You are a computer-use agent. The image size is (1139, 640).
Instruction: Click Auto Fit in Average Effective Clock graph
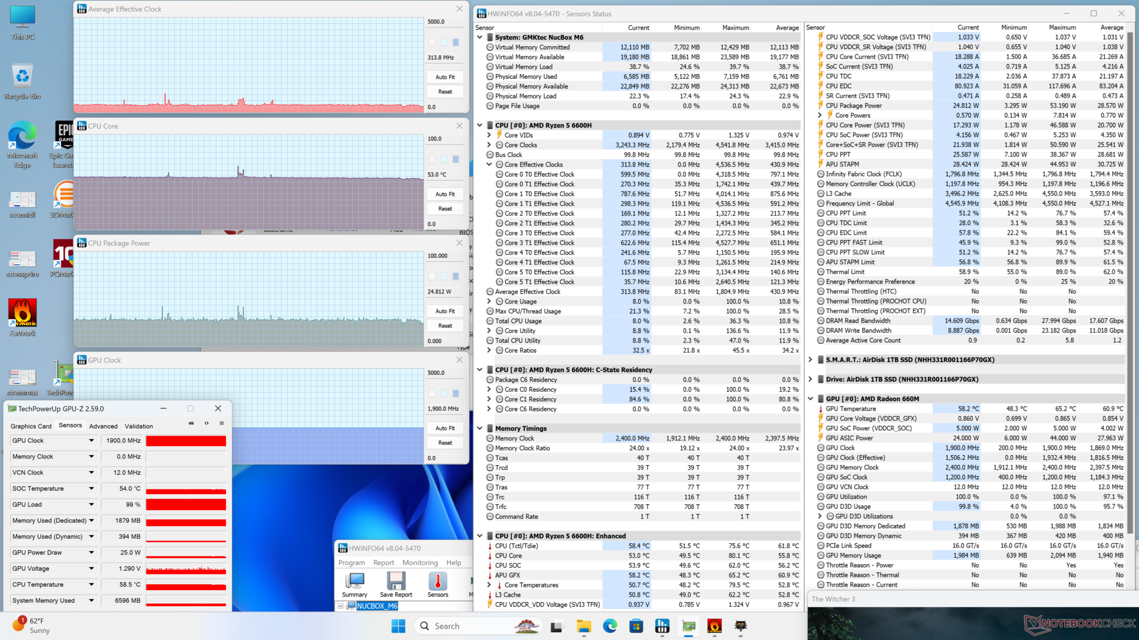coord(445,77)
